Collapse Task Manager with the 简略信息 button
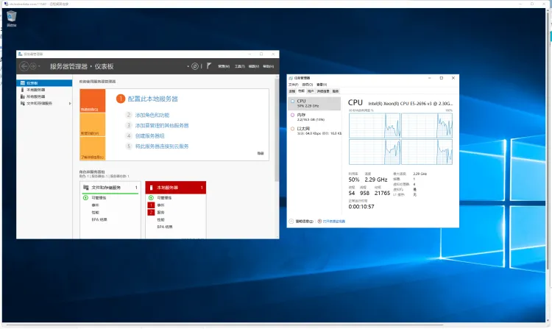The width and height of the screenshot is (552, 329). (304, 221)
